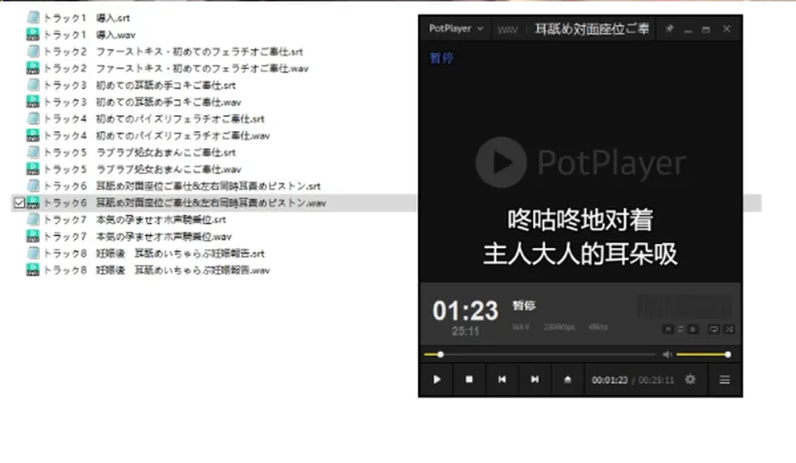Click the WAV format tab in the title bar

[x=507, y=30]
